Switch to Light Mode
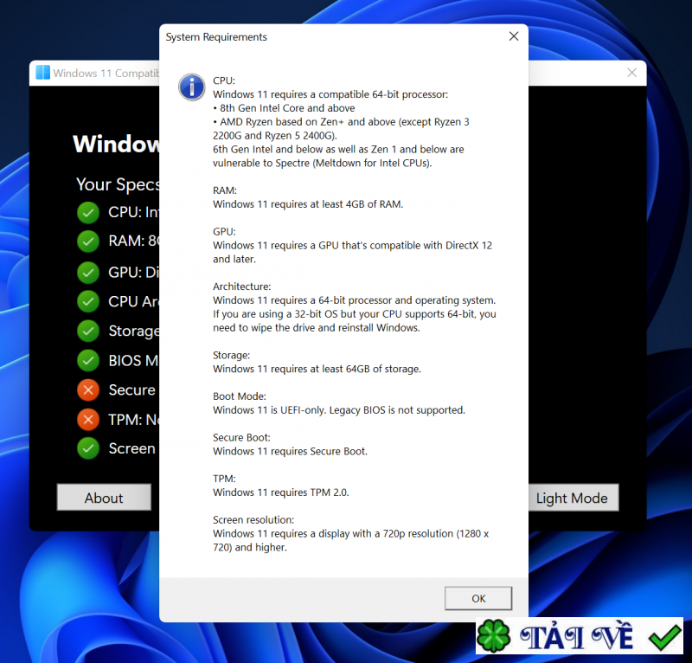This screenshot has height=663, width=692. click(573, 498)
